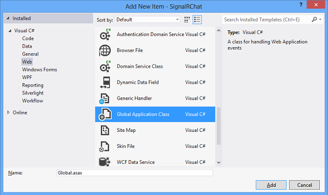Switch to small icons grid view
This screenshot has width=328, height=195.
[187, 19]
